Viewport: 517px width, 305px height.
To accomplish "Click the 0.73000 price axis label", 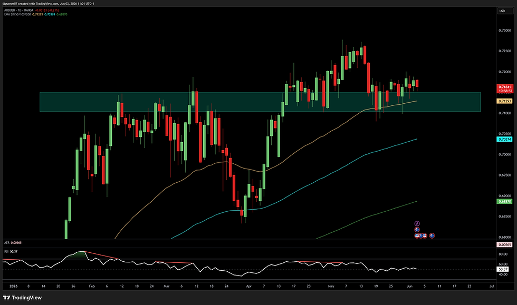I will pyautogui.click(x=505, y=31).
